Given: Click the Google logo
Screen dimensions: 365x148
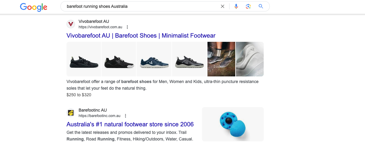Looking at the screenshot, I should [x=34, y=7].
